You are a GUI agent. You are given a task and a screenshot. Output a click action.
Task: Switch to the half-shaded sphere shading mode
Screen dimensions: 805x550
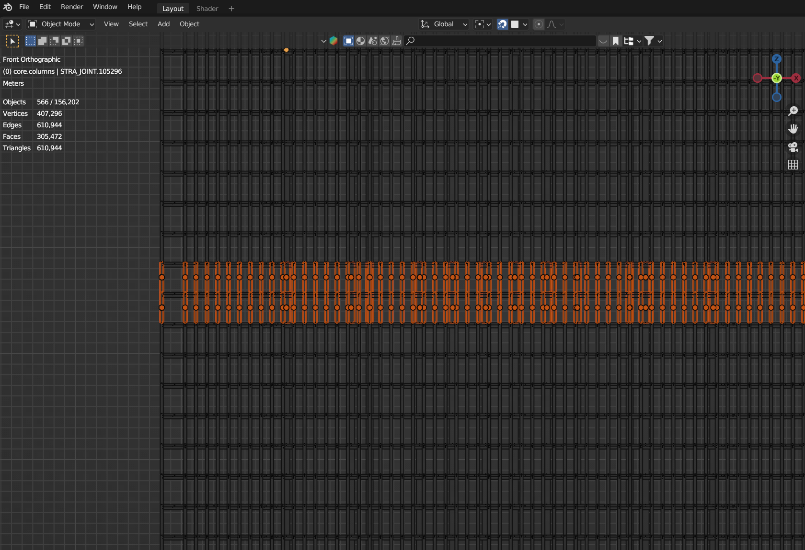point(360,41)
